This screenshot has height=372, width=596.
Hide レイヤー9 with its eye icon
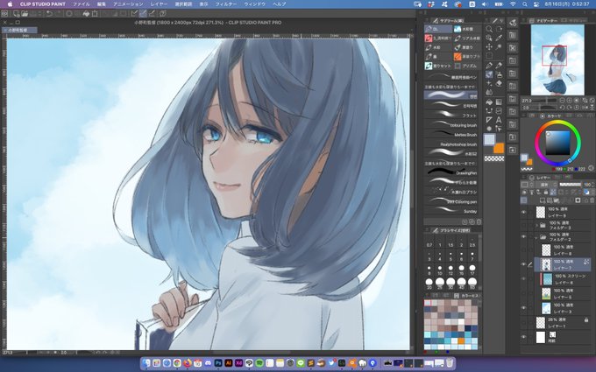[524, 212]
